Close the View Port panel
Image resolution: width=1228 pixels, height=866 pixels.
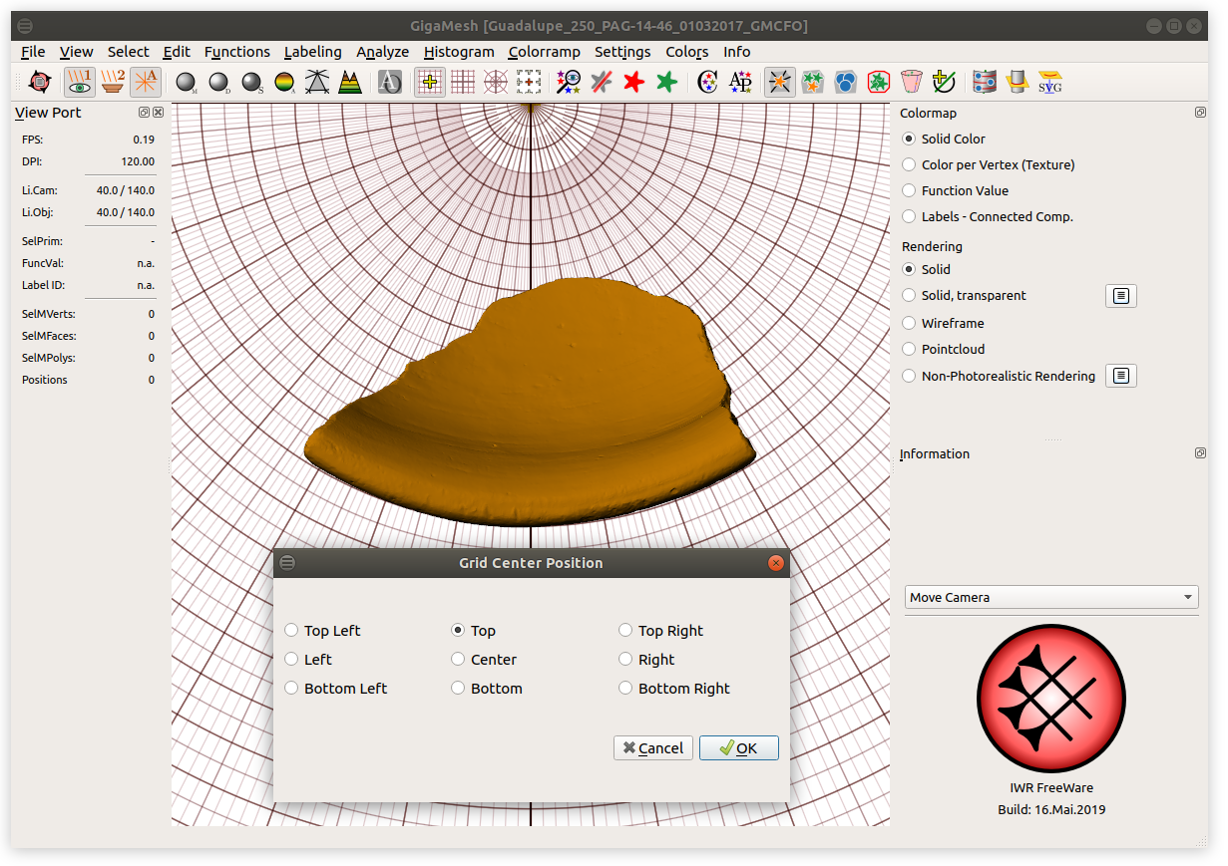click(x=158, y=113)
